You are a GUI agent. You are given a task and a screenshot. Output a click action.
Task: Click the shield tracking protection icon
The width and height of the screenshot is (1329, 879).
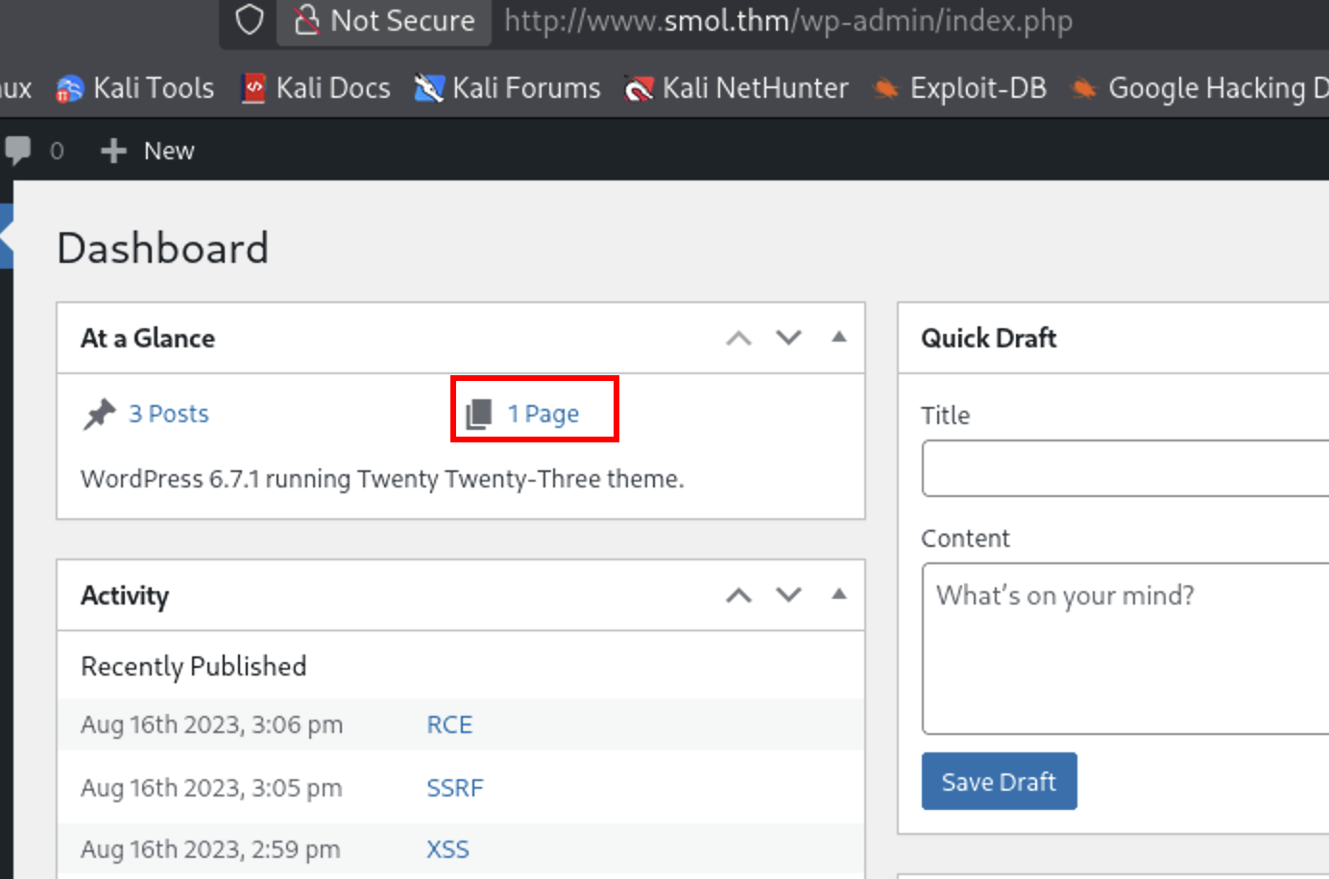pyautogui.click(x=250, y=20)
